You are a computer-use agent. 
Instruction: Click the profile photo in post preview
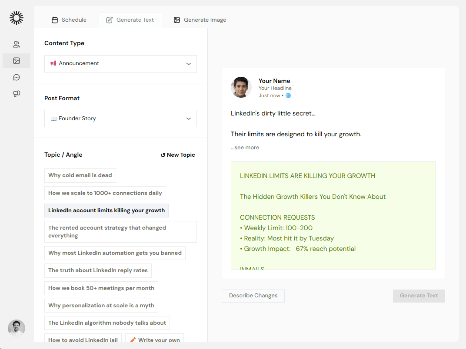(x=241, y=87)
